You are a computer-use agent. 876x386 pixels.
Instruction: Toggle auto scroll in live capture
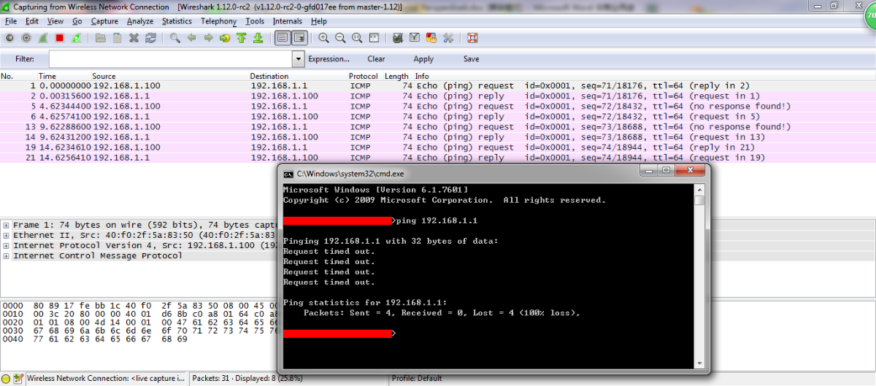pos(299,37)
